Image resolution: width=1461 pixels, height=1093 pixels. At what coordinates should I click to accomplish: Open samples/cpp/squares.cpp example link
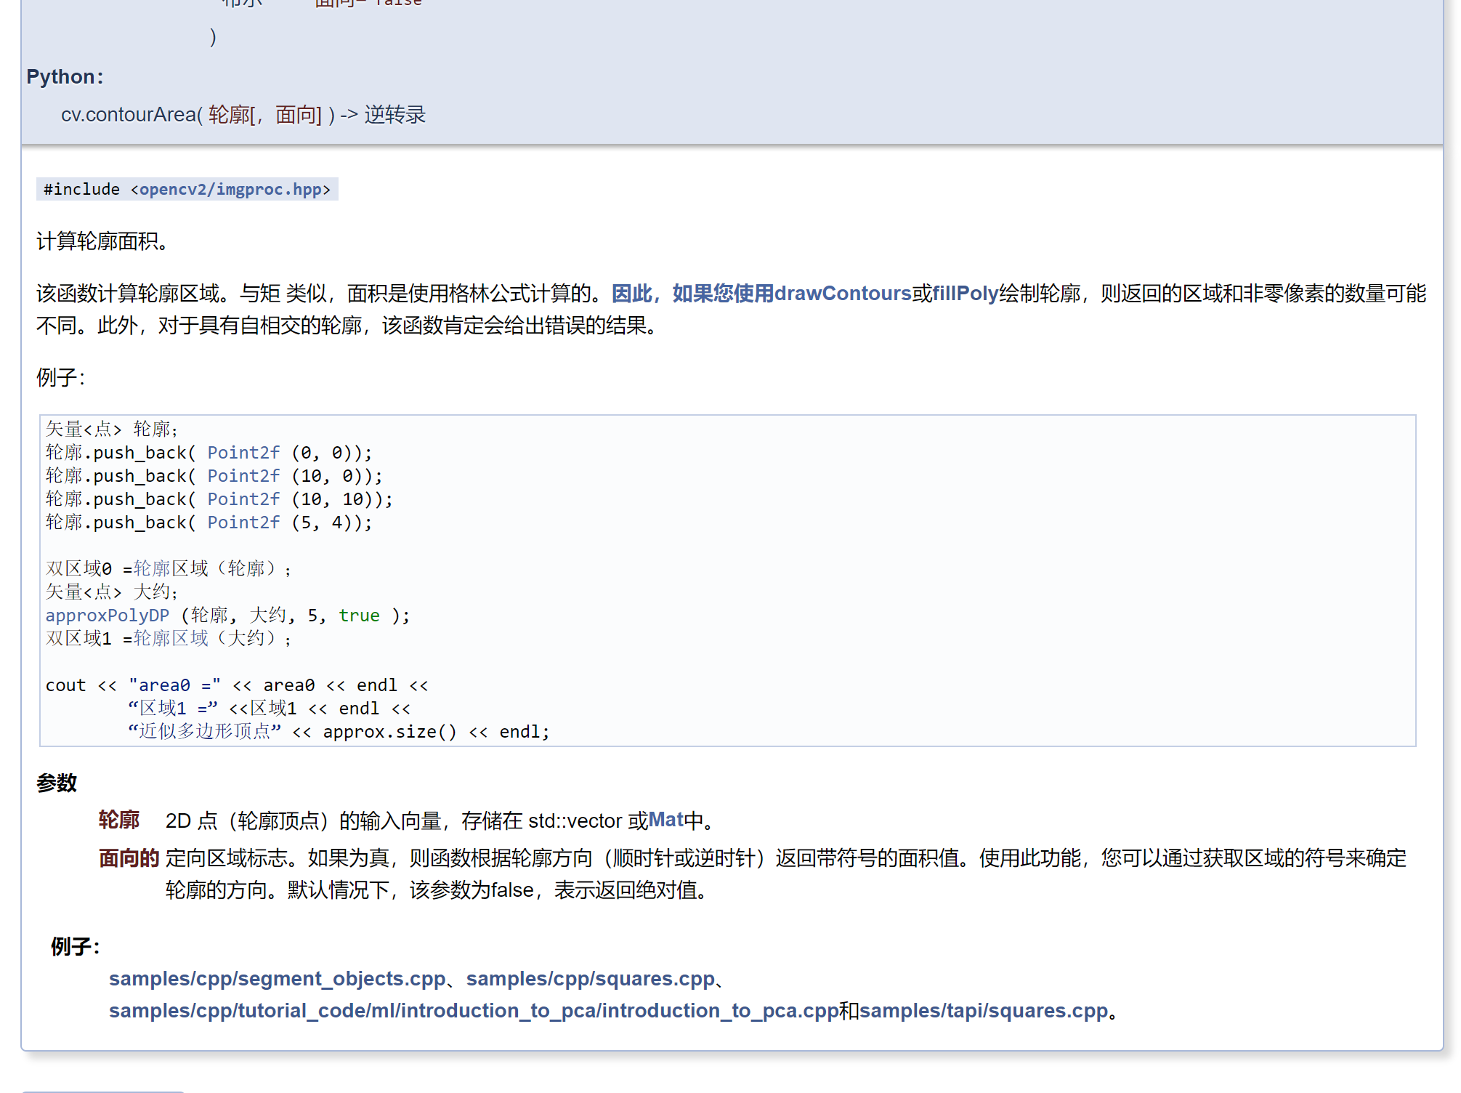591,979
